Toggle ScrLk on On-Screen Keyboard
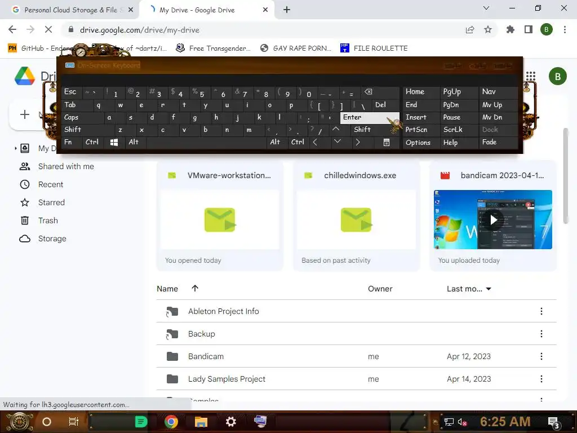Screen dimensions: 577x433 pos(459,130)
